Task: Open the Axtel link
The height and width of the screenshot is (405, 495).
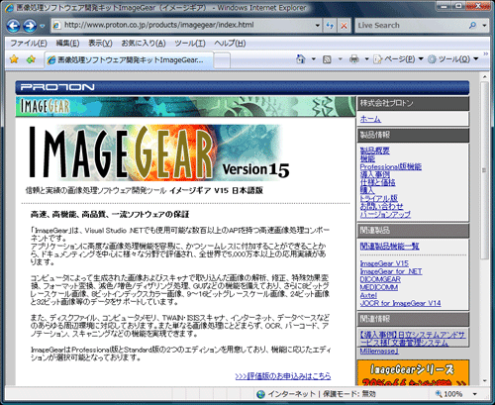Action: pyautogui.click(x=368, y=295)
